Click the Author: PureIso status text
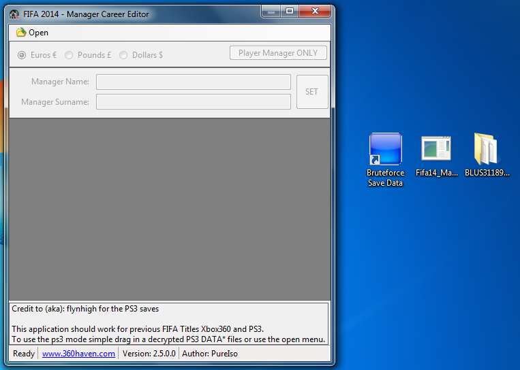 [x=210, y=354]
